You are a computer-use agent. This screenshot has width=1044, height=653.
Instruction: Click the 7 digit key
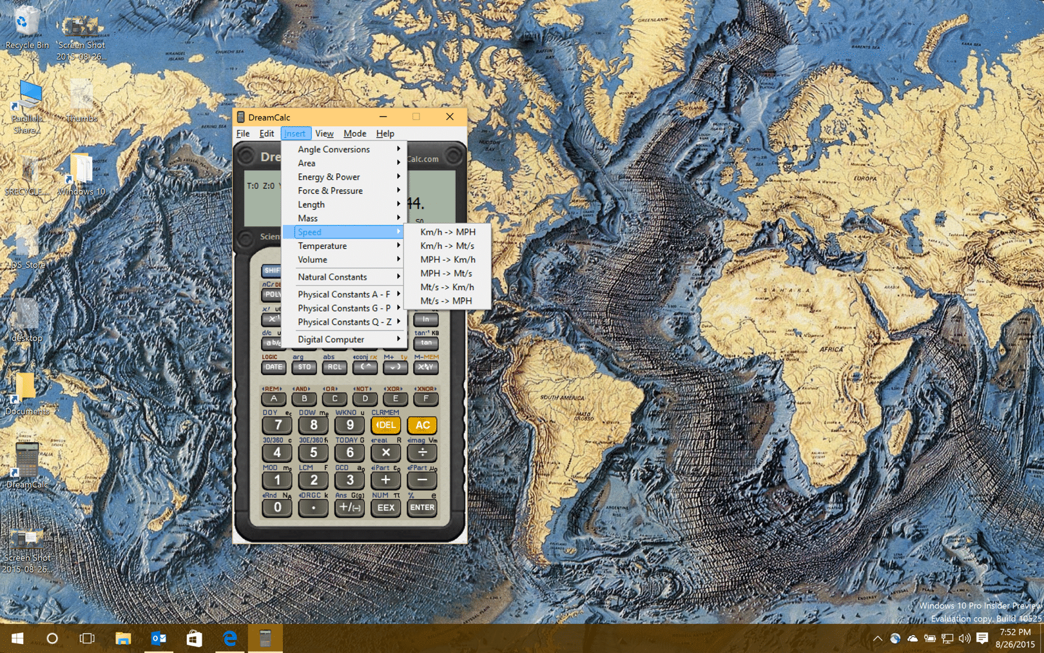(277, 425)
